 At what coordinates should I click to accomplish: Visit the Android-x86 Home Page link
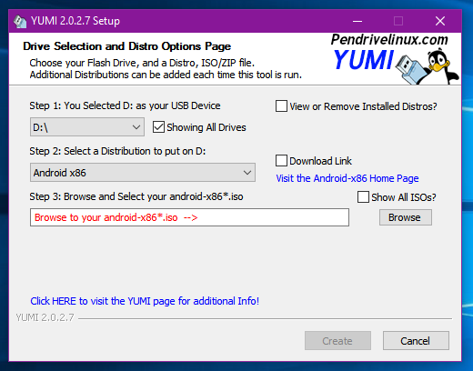tap(347, 178)
